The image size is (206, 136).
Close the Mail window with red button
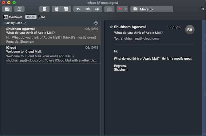point(4,2)
